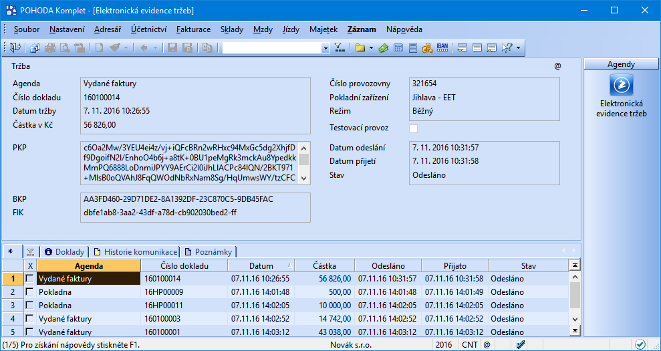The image size is (661, 351).
Task: Click the context help cursor question-mark icon
Action: click(507, 48)
